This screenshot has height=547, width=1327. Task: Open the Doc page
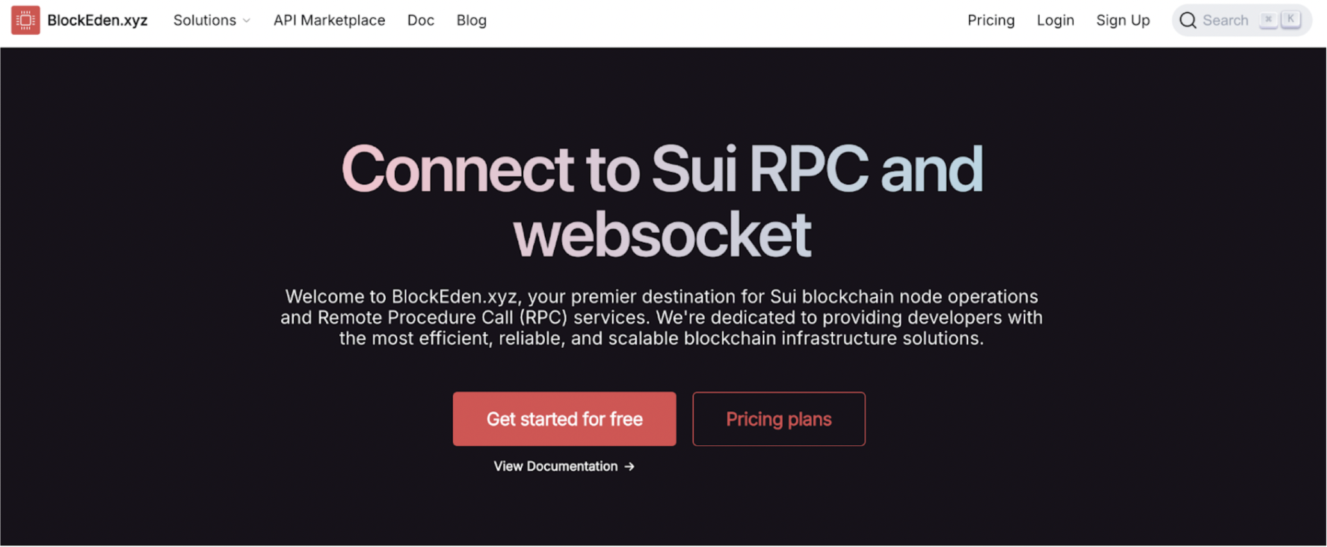[x=421, y=20]
